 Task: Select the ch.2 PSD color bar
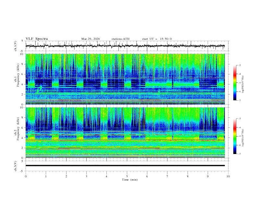tap(235, 136)
